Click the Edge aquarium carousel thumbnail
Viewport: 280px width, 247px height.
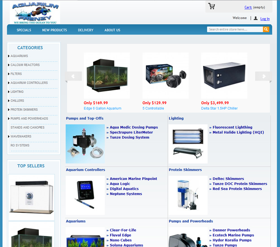107,76
